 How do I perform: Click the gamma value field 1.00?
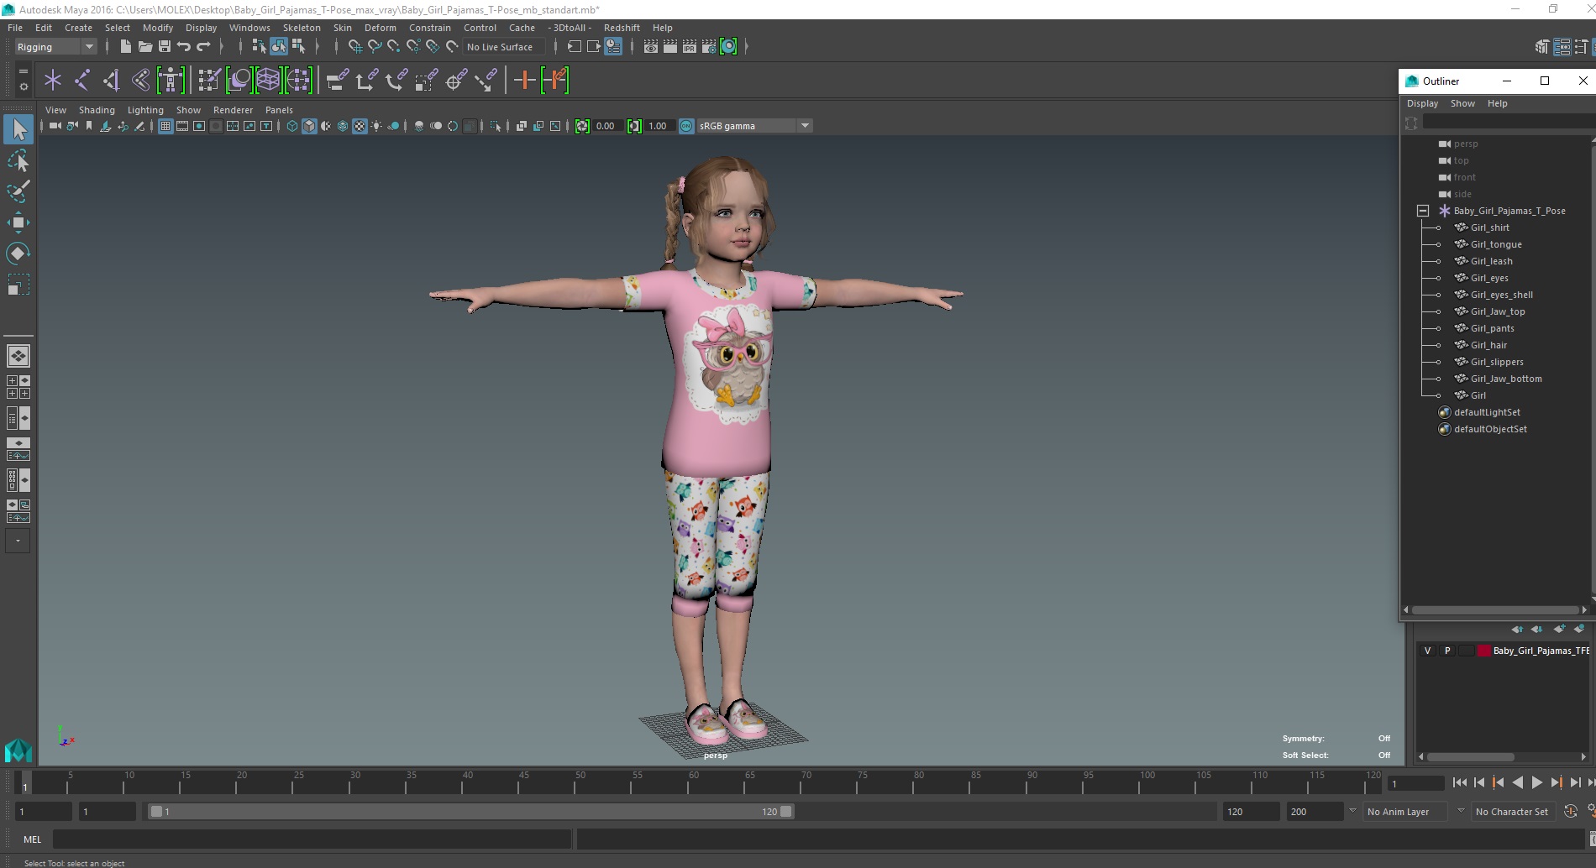point(659,126)
